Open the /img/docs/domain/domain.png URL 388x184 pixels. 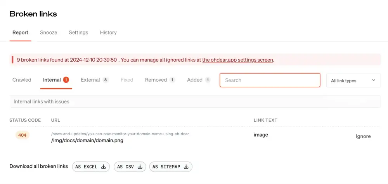click(87, 141)
